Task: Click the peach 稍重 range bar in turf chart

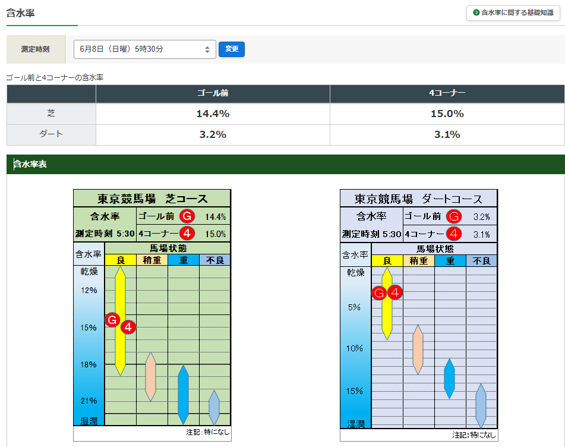Action: 151,377
